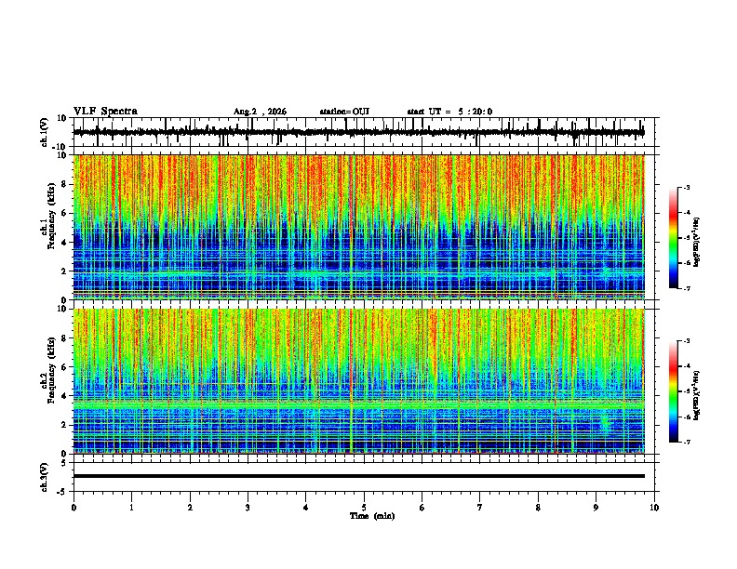Click time axis tick label "6"
This screenshot has width=737, height=569.
[422, 508]
